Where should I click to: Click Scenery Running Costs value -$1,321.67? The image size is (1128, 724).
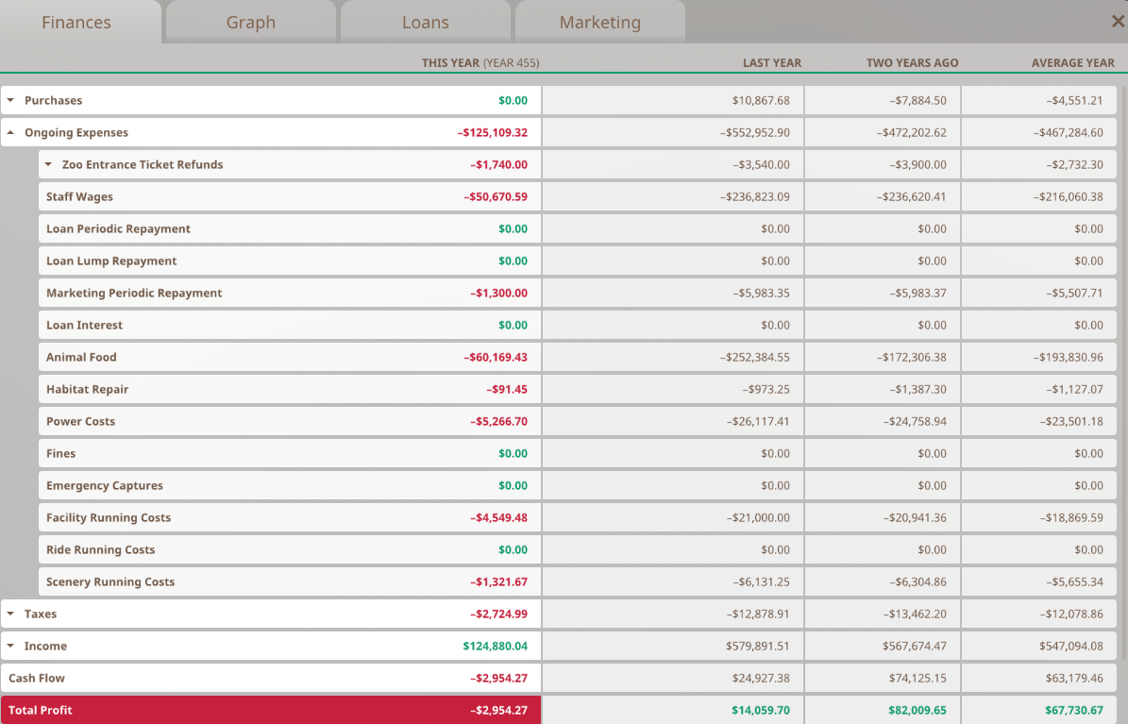coord(498,581)
